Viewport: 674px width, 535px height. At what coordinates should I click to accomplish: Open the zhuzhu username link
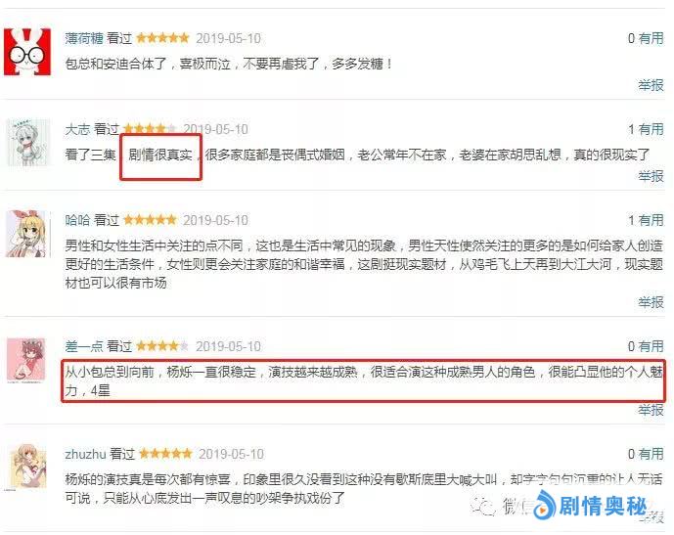[85, 454]
